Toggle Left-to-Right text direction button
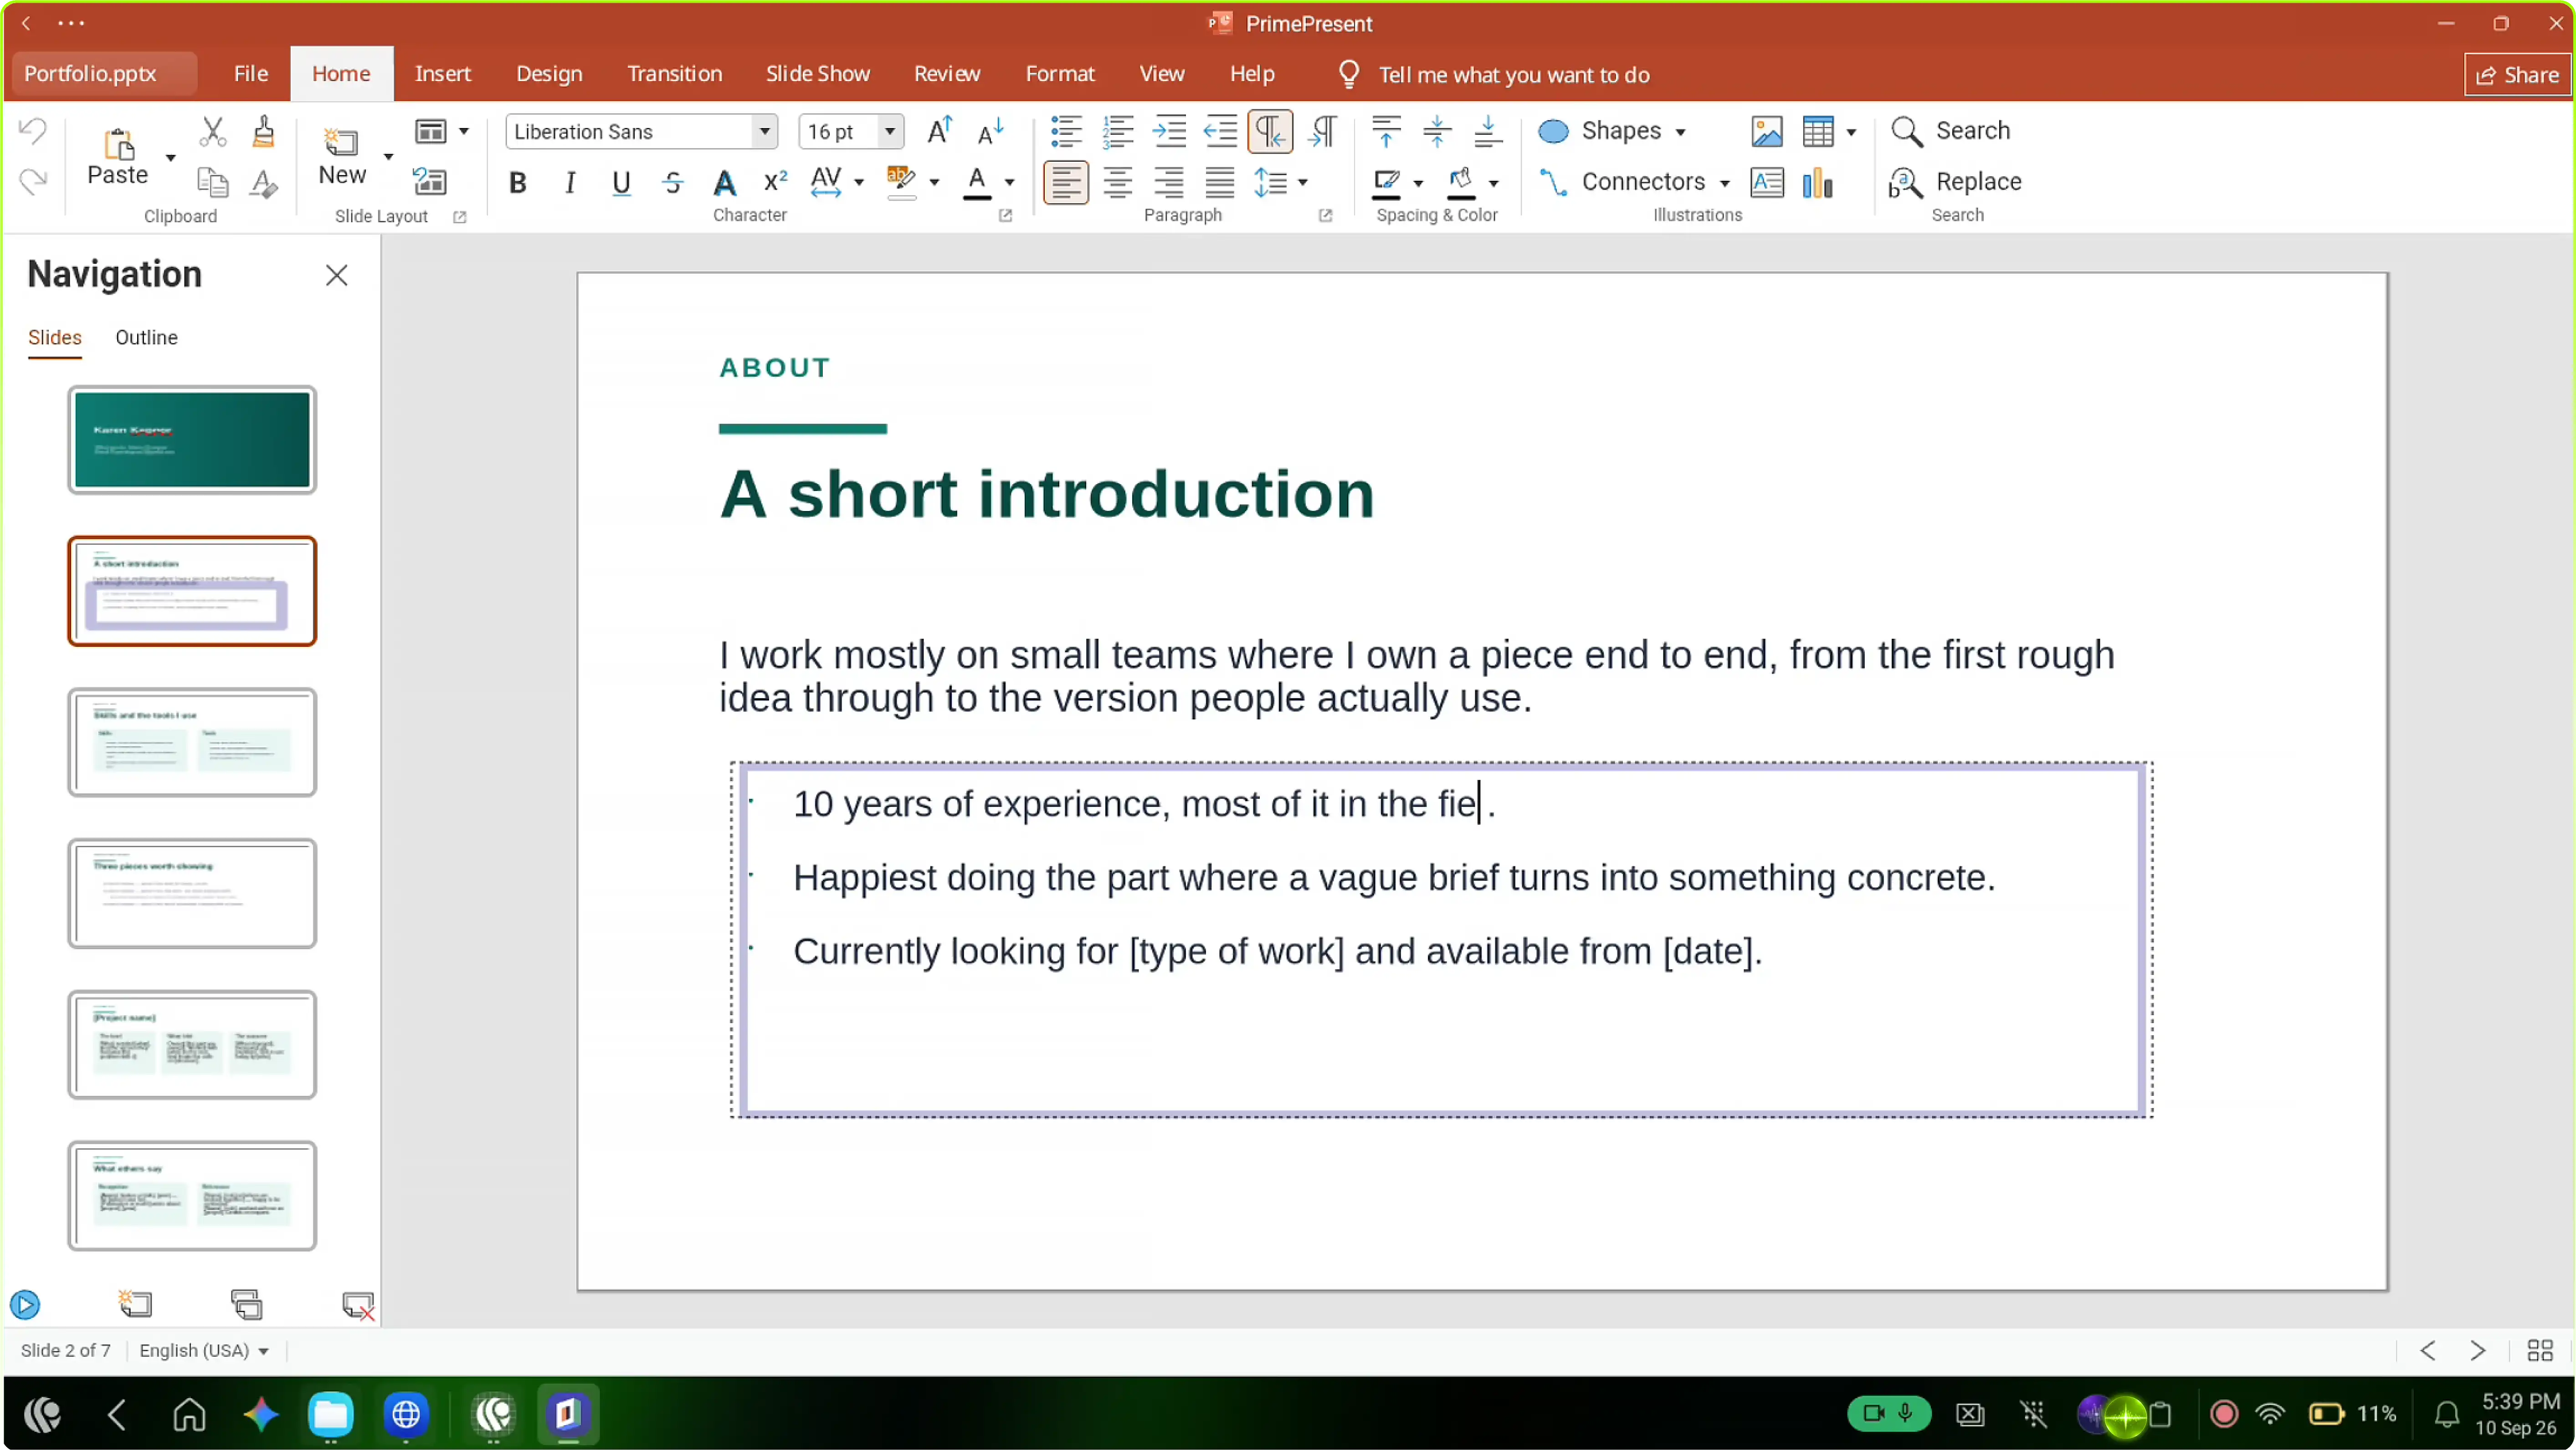The image size is (2576, 1452). click(x=1270, y=131)
